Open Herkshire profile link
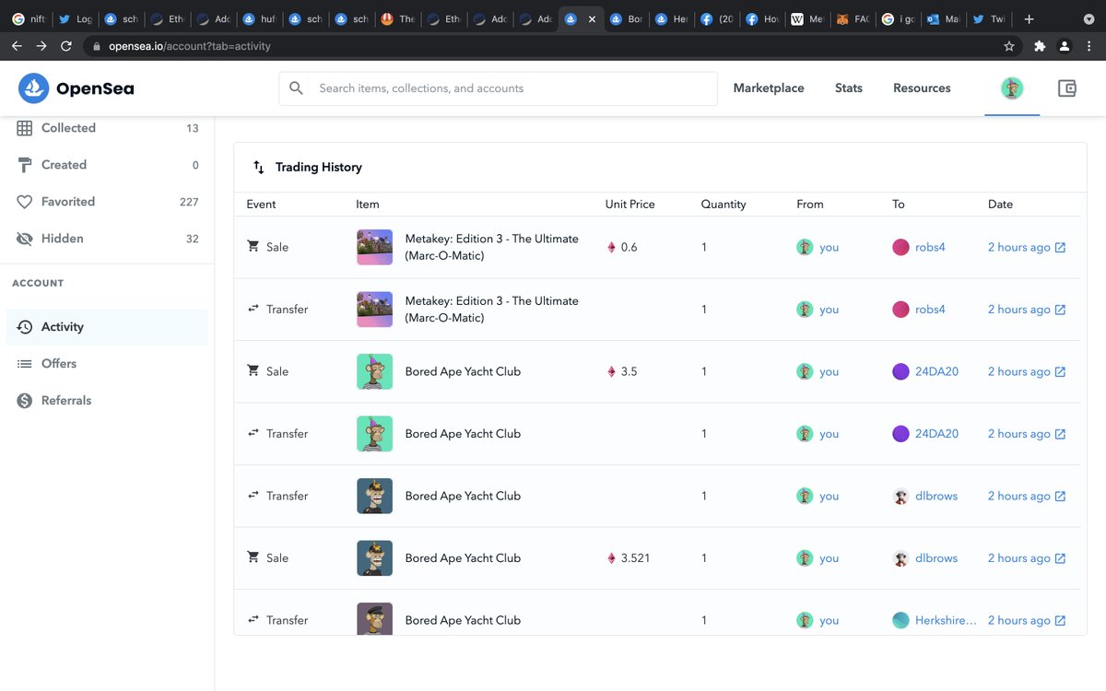This screenshot has width=1106, height=691. (x=946, y=620)
